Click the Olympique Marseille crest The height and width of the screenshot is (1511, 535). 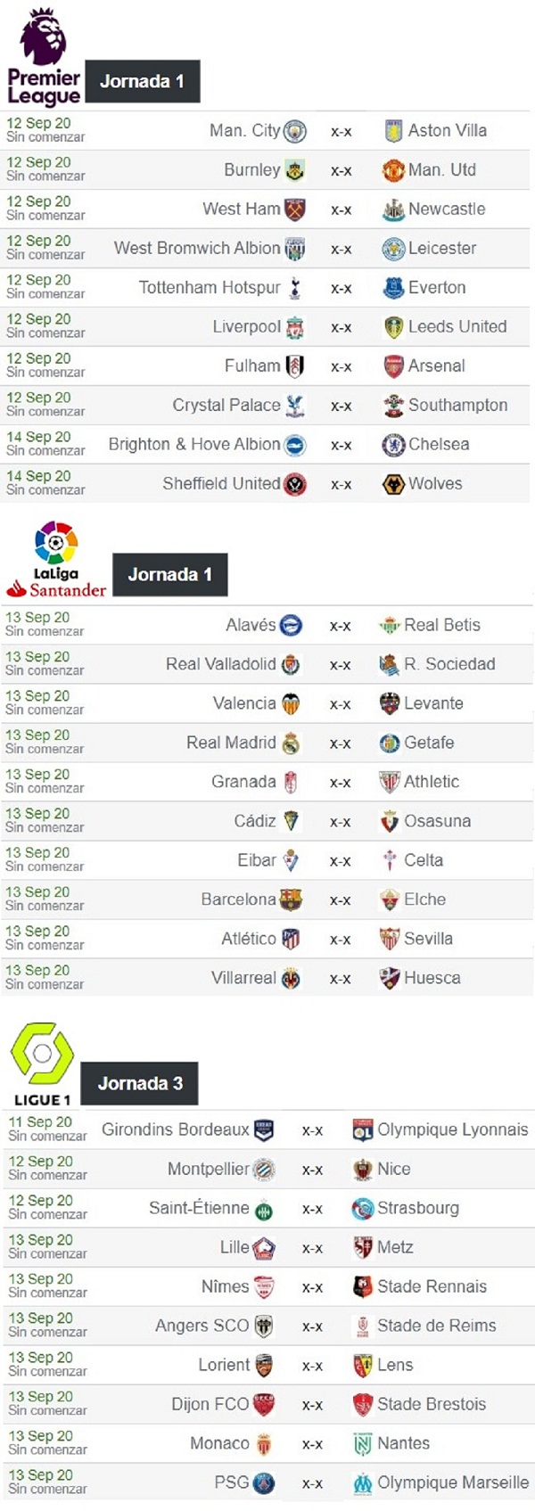point(363,1483)
